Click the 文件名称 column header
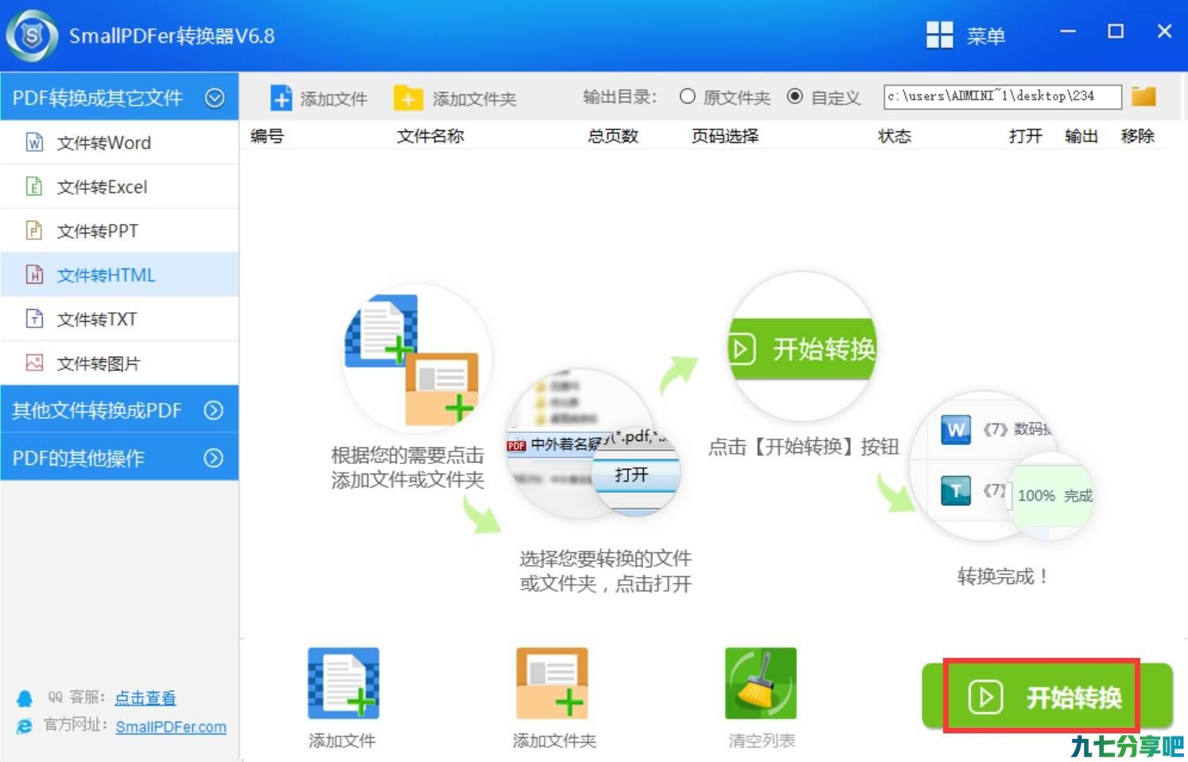 430,136
